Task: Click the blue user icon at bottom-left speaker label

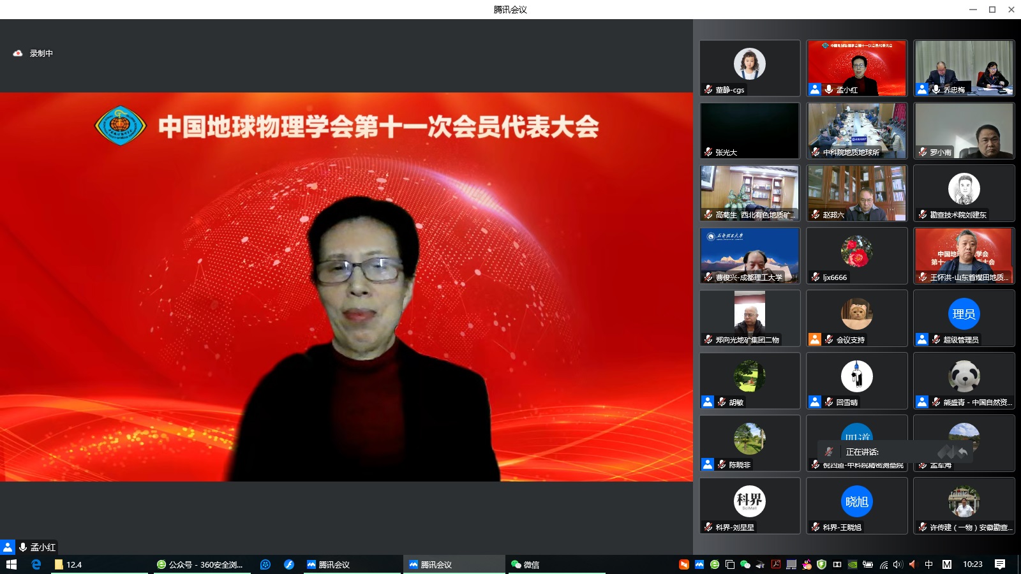Action: click(x=7, y=547)
